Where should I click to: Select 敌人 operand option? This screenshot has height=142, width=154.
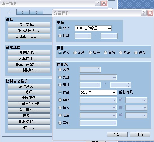[x=60, y=108]
